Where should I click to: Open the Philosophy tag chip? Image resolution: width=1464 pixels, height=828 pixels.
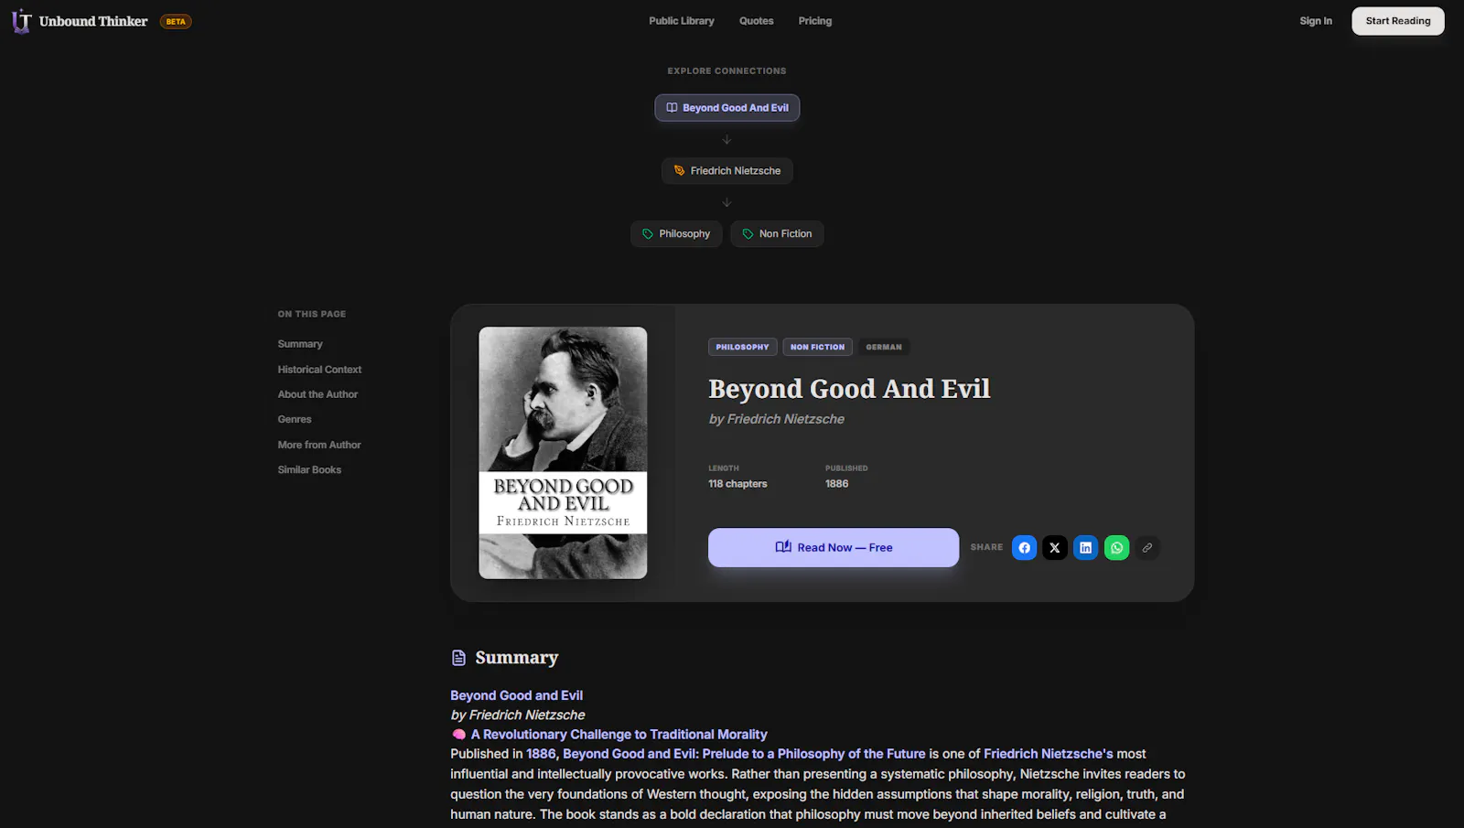click(676, 234)
